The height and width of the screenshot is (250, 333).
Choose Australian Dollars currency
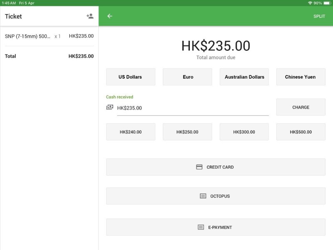(244, 77)
